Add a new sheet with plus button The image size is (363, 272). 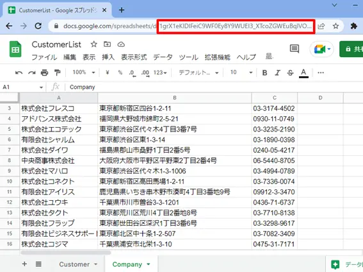(24, 264)
